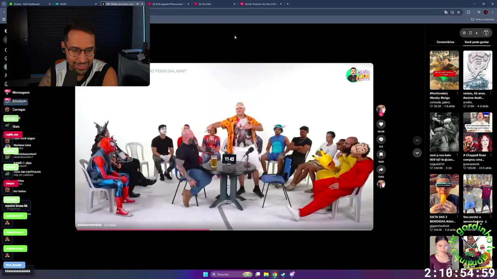497x279 pixels.
Task: Open Carregar in TikTok sidebar
Action: [16, 109]
